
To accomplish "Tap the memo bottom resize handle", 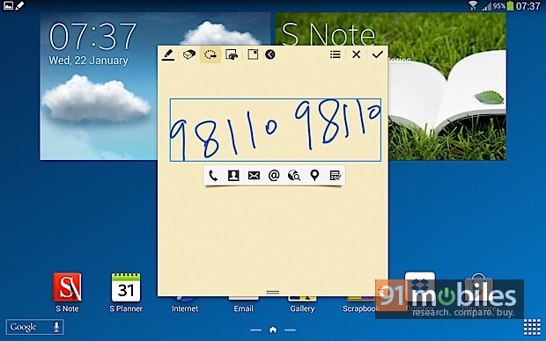I will click(x=273, y=293).
